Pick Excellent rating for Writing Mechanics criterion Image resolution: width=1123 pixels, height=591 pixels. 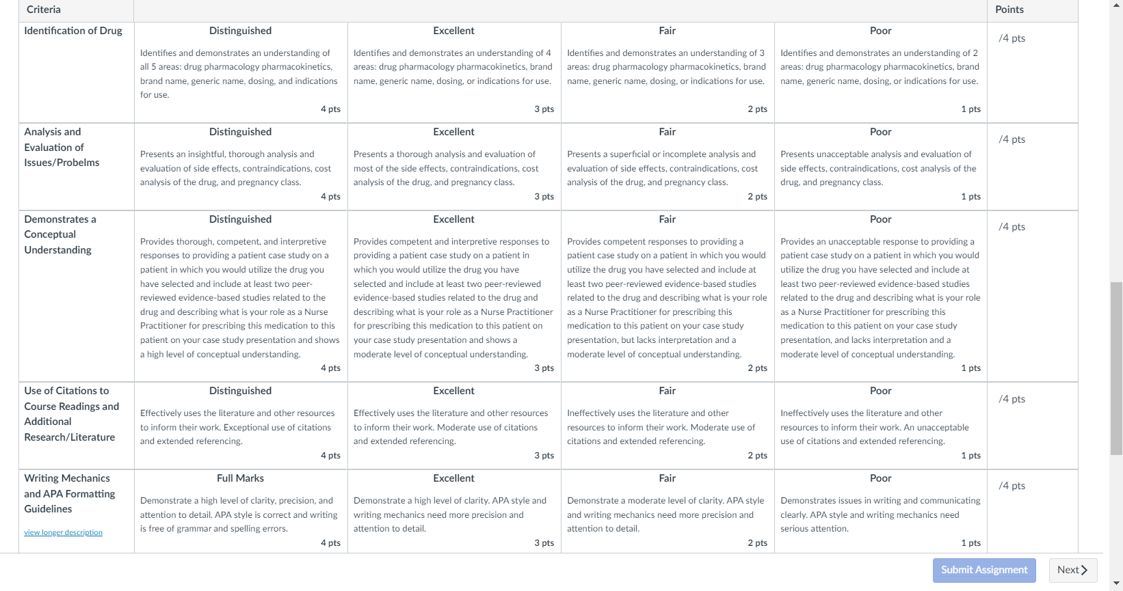point(454,511)
